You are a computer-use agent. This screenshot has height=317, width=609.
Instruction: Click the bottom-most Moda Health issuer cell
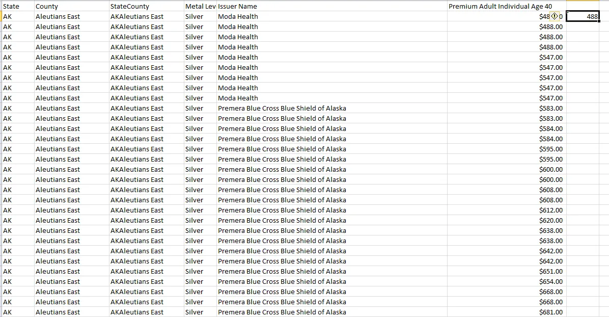[x=238, y=98]
